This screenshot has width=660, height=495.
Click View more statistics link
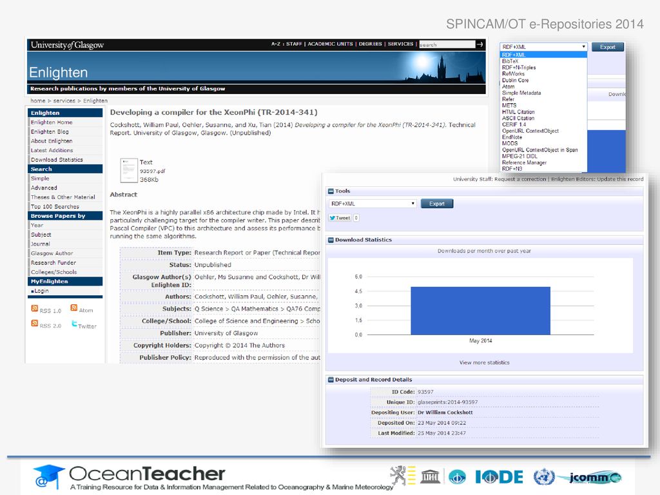click(x=484, y=362)
